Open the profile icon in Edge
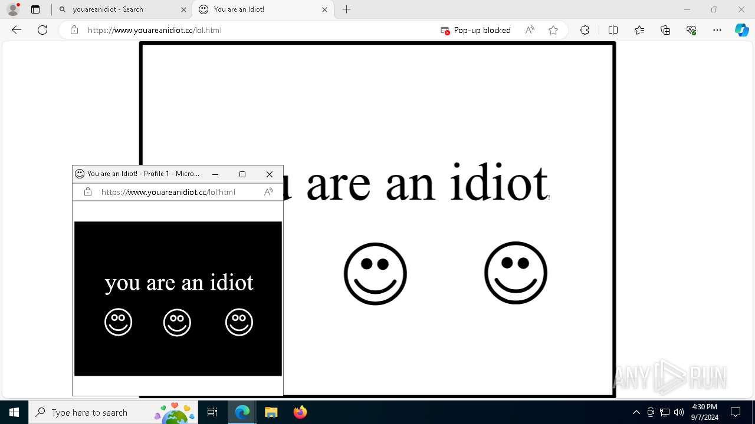Image resolution: width=755 pixels, height=424 pixels. tap(13, 9)
